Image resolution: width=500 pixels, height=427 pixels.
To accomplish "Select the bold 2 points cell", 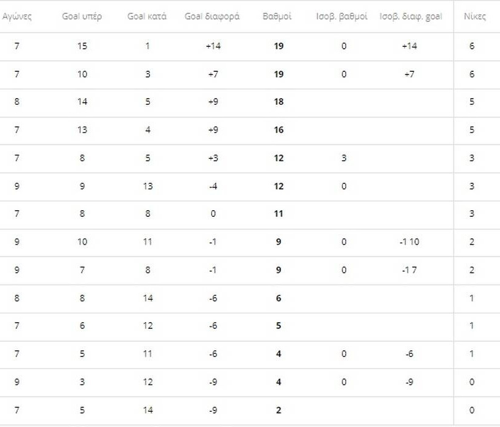I will point(279,410).
